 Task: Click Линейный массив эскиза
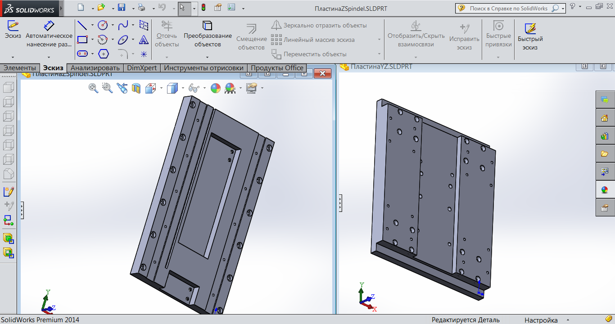313,40
